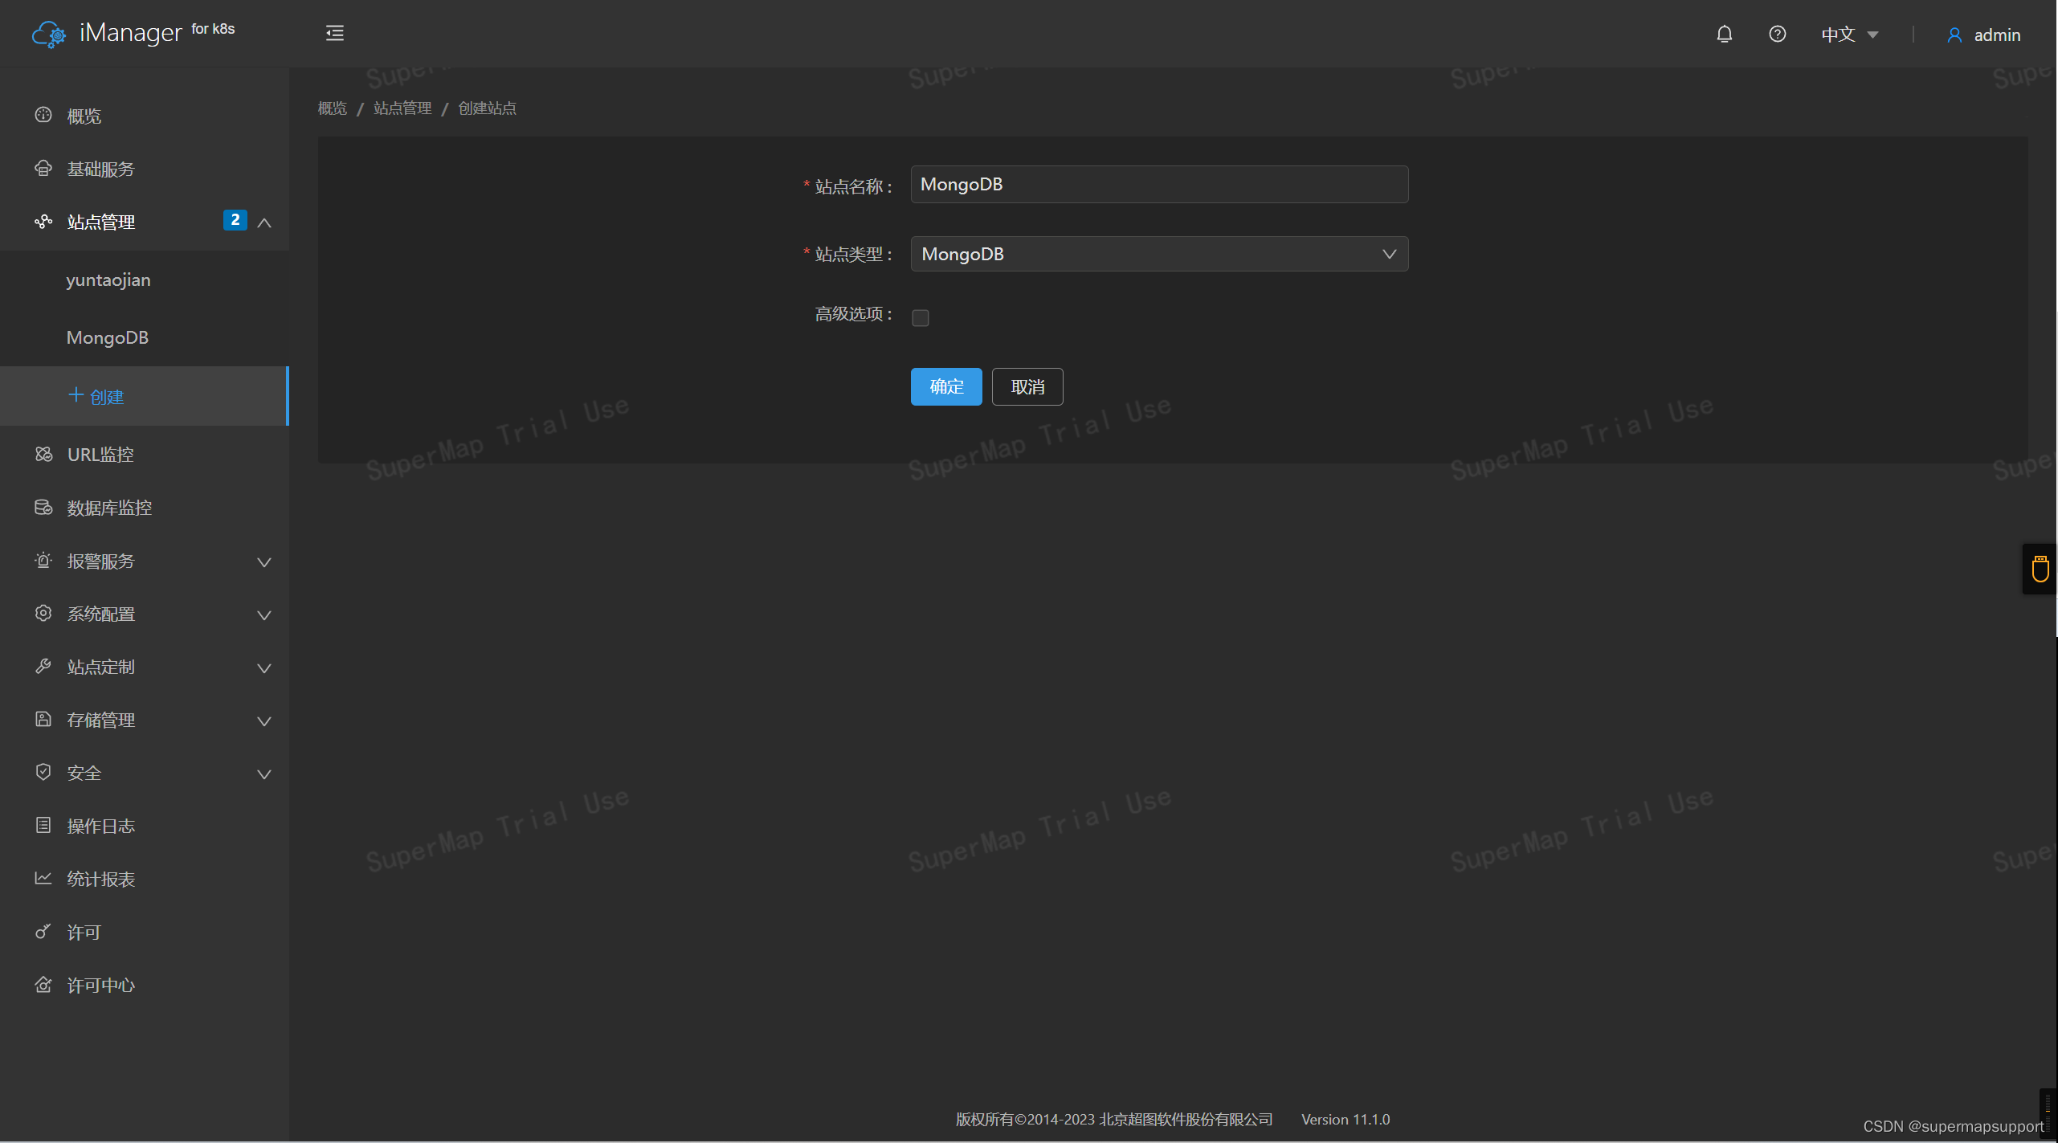Click the 站点定制 wrench icon
This screenshot has width=2058, height=1143.
pos(43,666)
